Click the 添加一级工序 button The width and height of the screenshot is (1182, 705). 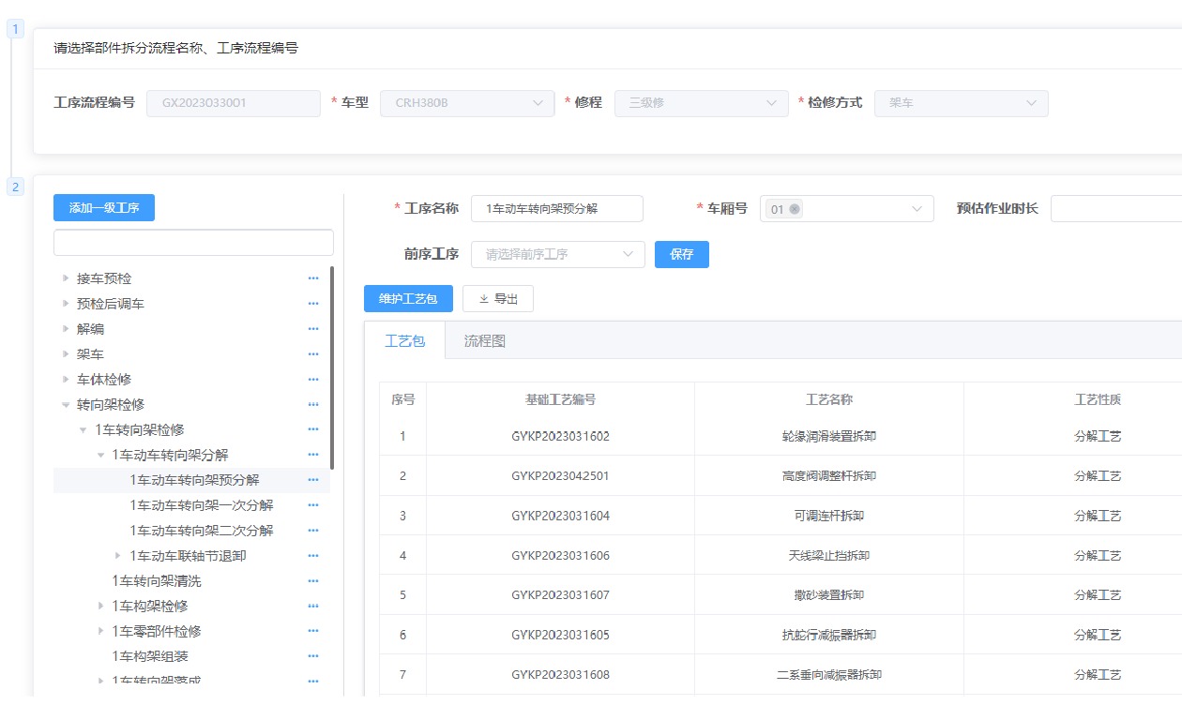(104, 208)
